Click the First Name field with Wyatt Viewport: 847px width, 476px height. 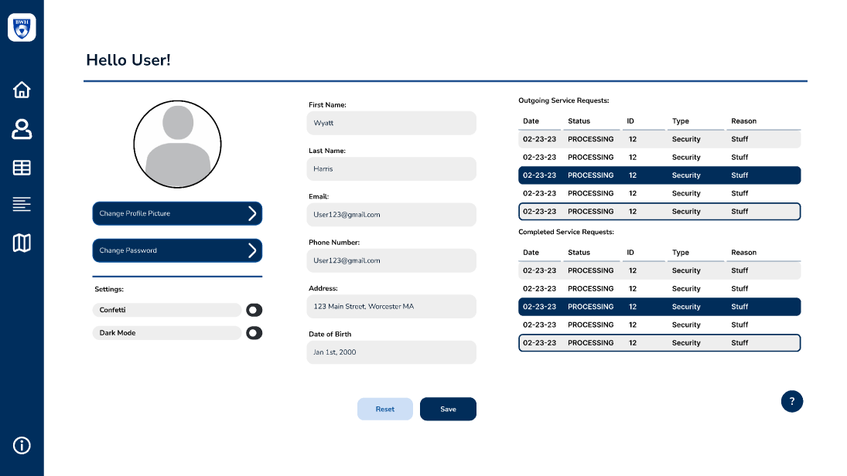tap(391, 123)
